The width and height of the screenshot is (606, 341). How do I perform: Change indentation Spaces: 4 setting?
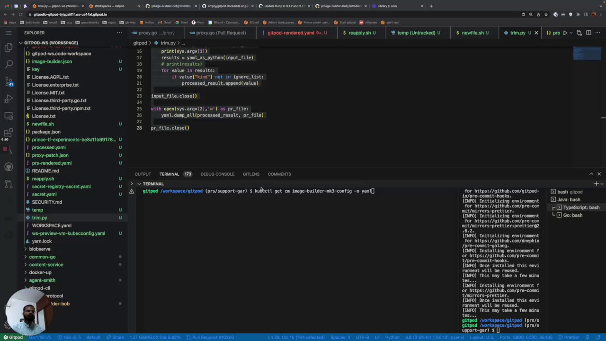(x=340, y=337)
